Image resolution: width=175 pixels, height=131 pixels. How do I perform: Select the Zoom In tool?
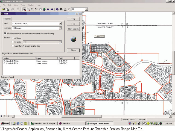24,9
